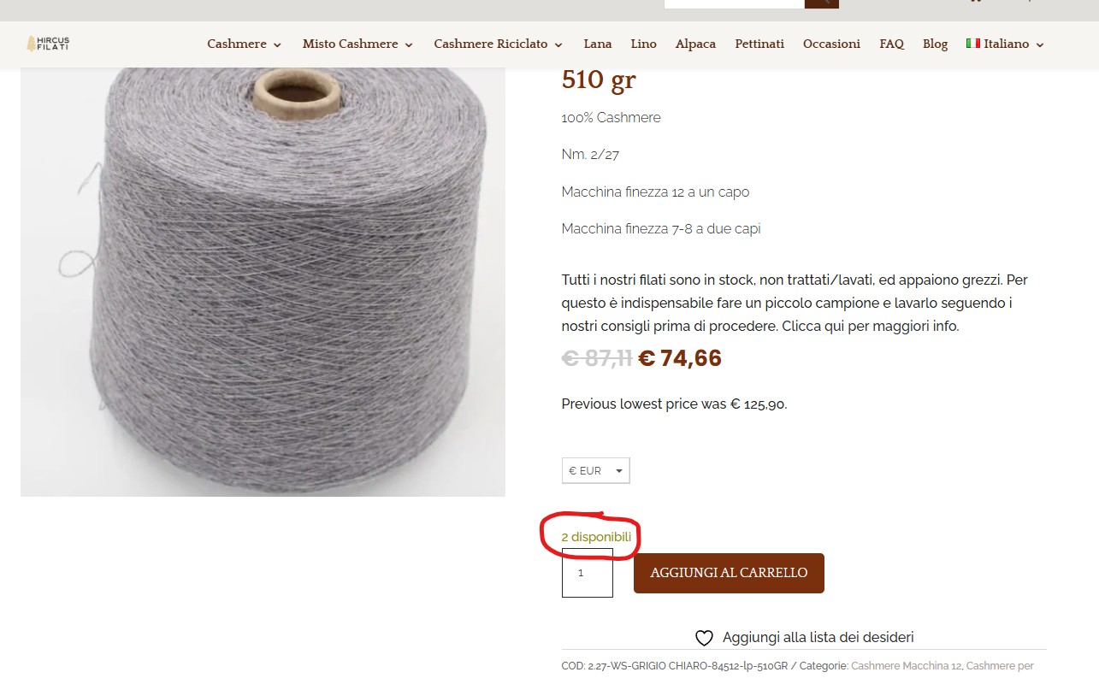The height and width of the screenshot is (684, 1099).
Task: Navigate to the FAQ page
Action: click(x=891, y=44)
